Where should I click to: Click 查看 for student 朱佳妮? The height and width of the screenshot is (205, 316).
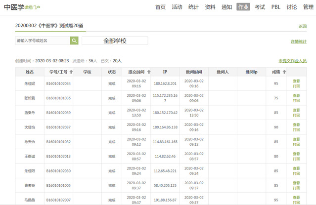pos(296,81)
